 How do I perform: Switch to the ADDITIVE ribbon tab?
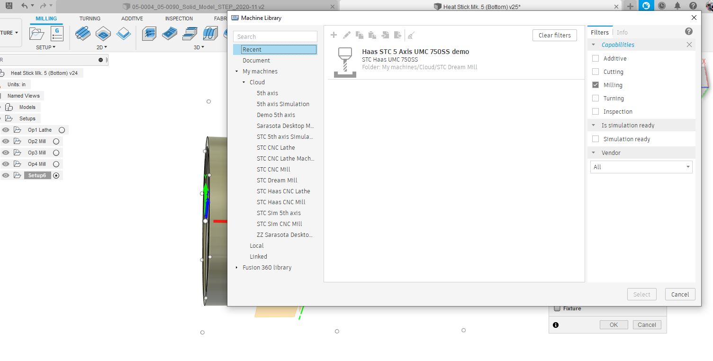pyautogui.click(x=132, y=18)
